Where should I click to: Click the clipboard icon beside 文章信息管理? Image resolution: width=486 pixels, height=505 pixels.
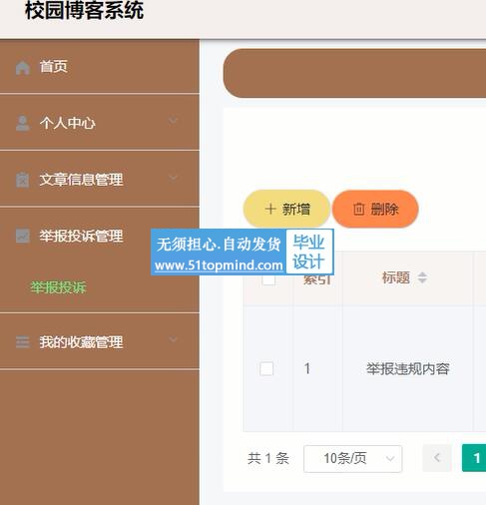(x=23, y=180)
